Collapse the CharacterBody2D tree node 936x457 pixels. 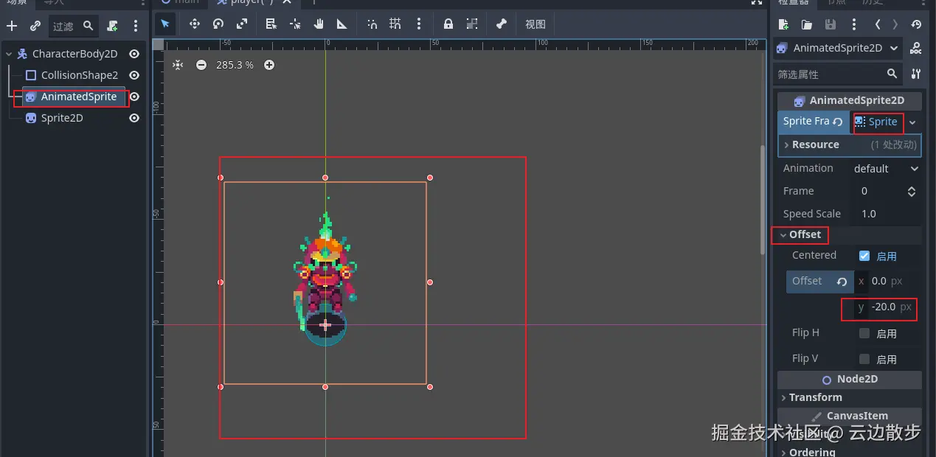8,54
